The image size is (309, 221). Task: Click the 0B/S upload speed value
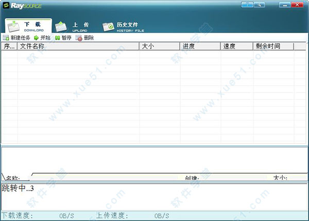162,216
